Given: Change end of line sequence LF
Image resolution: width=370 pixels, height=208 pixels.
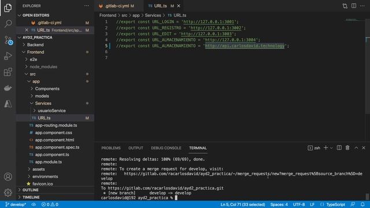Looking at the screenshot, I should [x=312, y=205].
